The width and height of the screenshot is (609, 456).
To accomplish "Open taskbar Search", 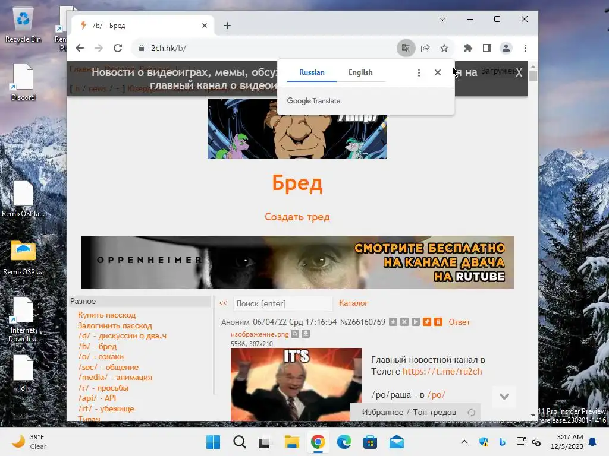I will pyautogui.click(x=239, y=442).
